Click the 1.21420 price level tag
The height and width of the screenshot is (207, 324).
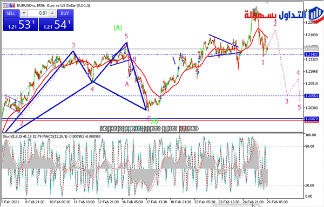pyautogui.click(x=312, y=54)
